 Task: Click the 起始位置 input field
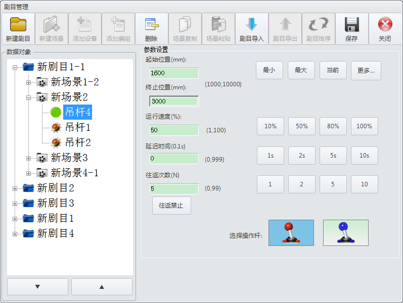click(174, 74)
